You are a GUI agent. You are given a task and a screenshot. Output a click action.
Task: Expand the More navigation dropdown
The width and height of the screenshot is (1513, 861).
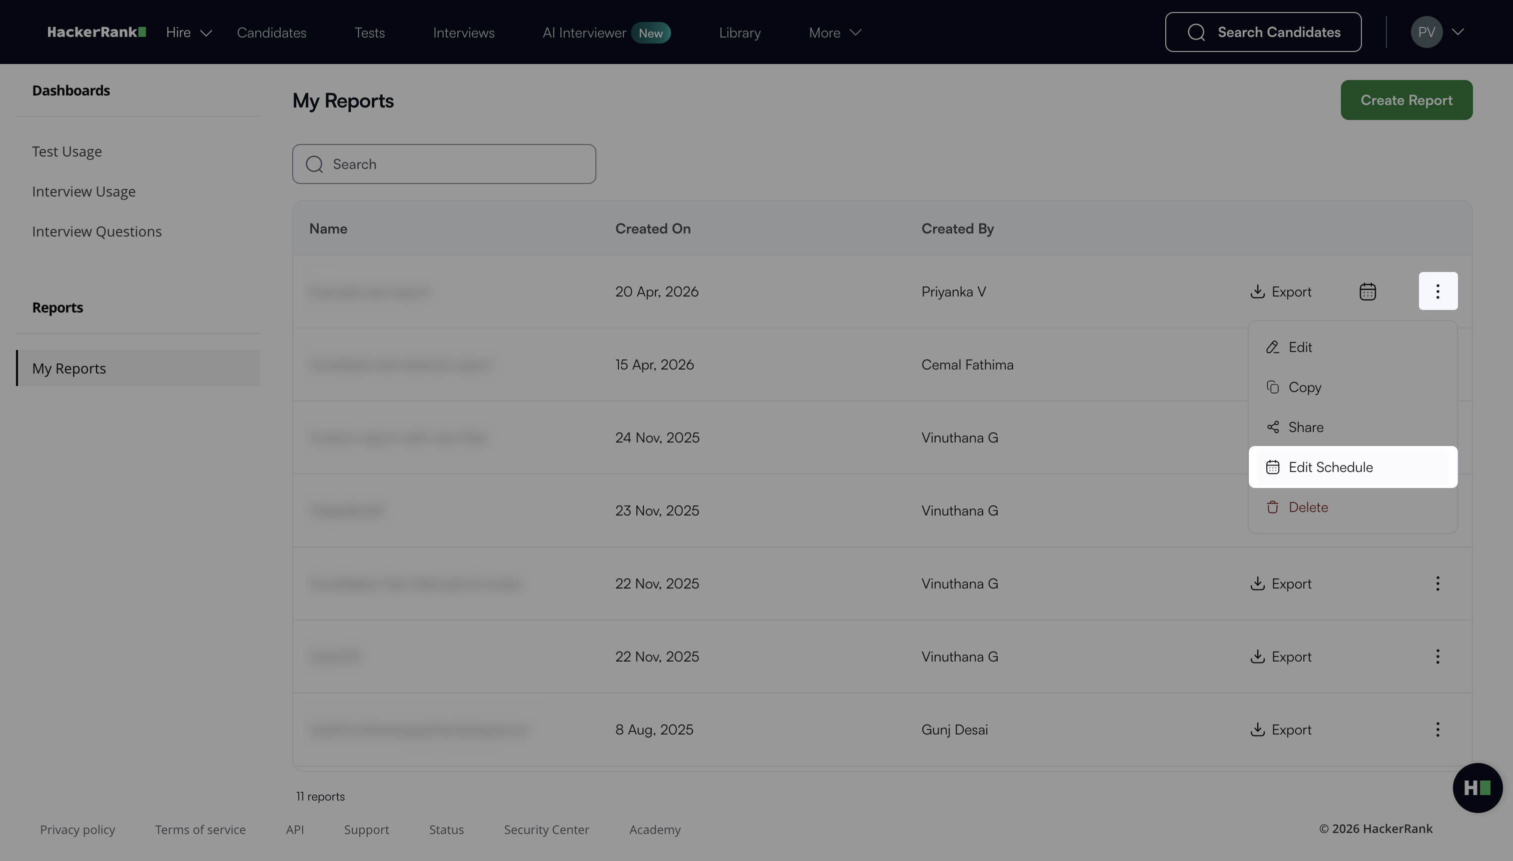coord(835,32)
